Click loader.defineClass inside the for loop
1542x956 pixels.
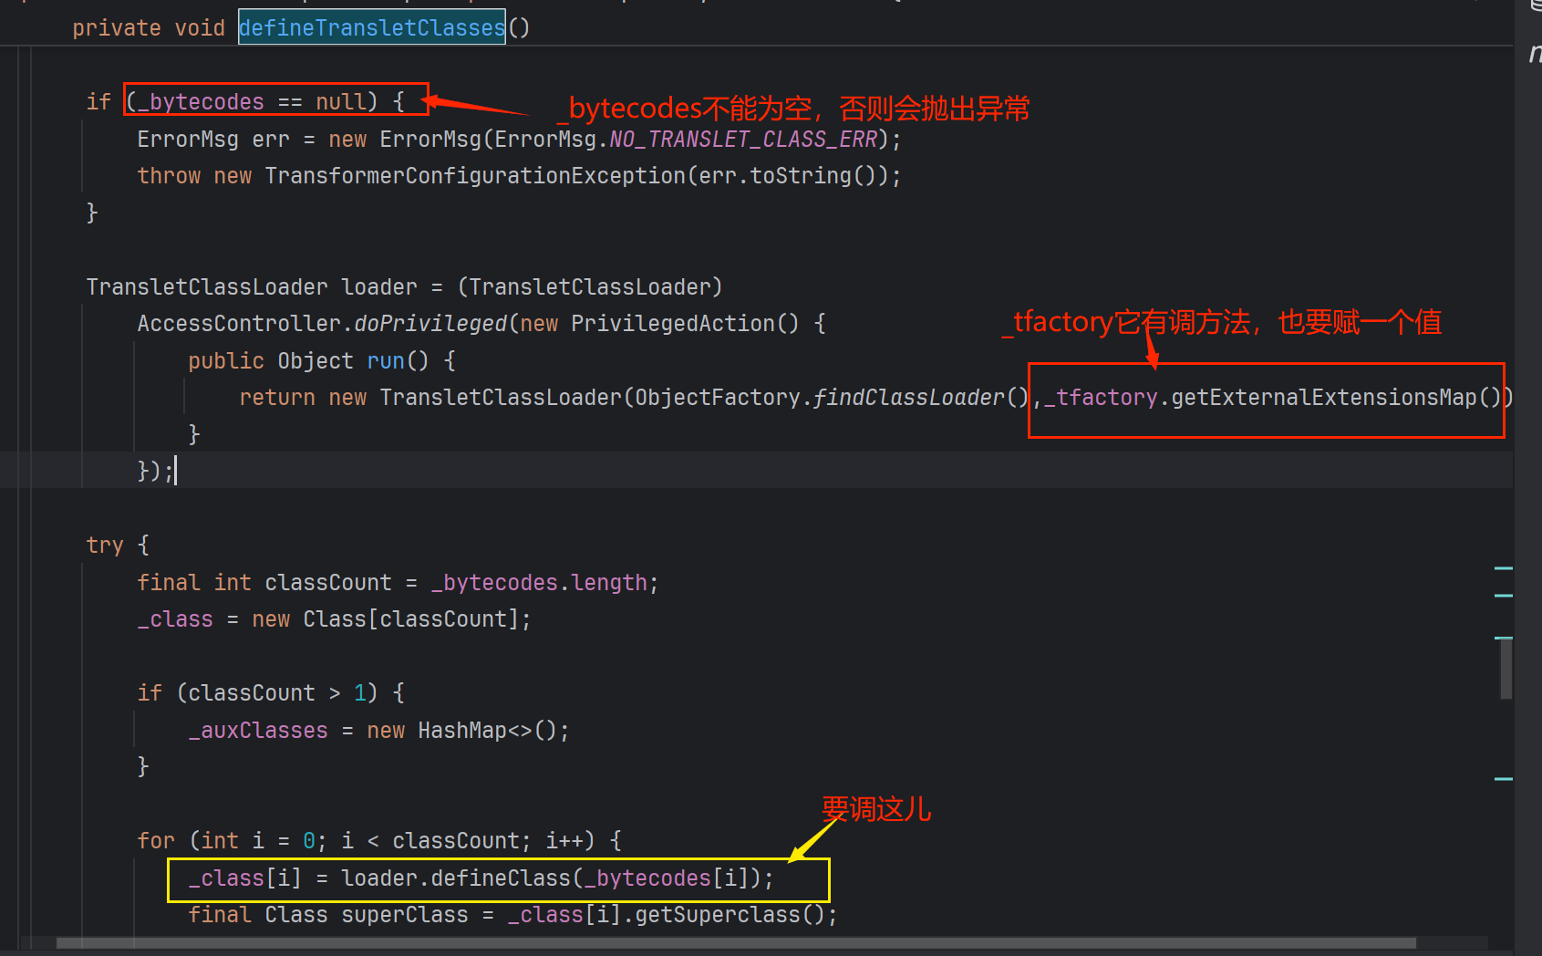[x=455, y=878]
